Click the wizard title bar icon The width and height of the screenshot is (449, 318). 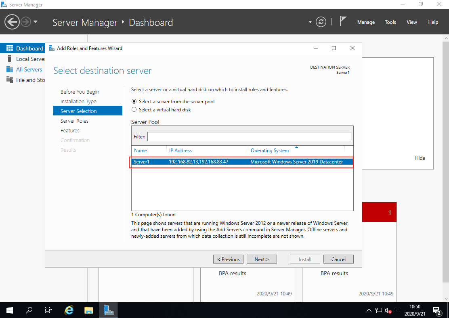[x=52, y=48]
